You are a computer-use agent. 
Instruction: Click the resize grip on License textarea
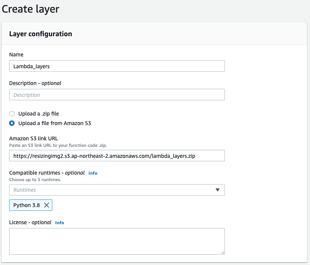click(x=222, y=252)
